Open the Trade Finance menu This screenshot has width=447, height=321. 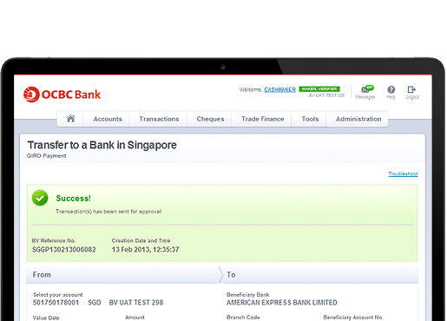point(263,119)
